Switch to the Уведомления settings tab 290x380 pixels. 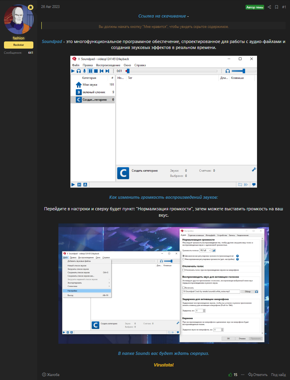242,235
